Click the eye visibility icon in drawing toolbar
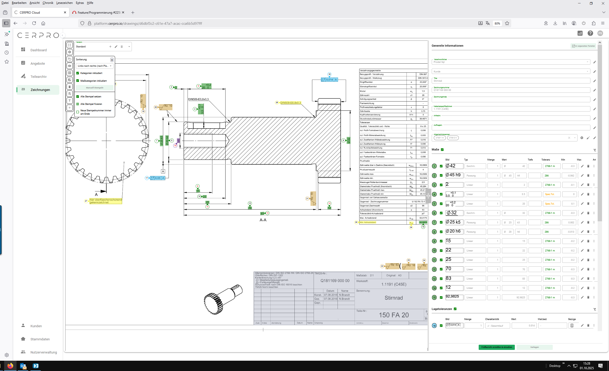 tap(70, 66)
